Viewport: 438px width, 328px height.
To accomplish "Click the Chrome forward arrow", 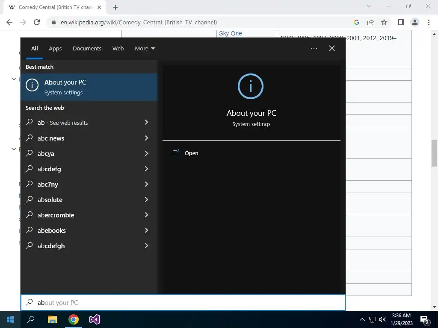I will [23, 22].
